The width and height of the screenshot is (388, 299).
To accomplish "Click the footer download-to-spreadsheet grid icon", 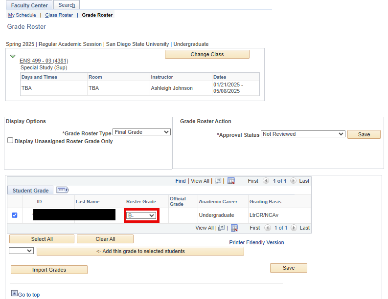I will click(234, 228).
